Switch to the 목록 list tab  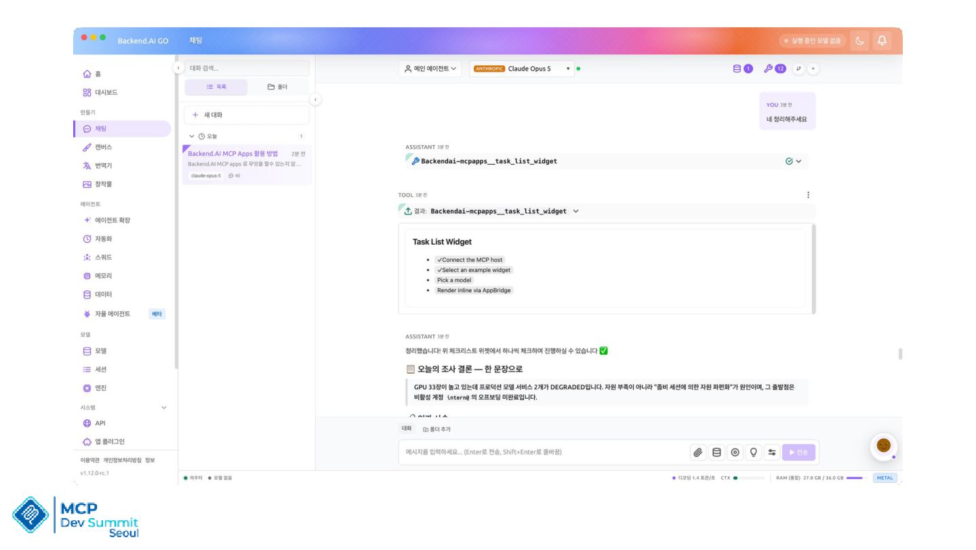(x=216, y=87)
